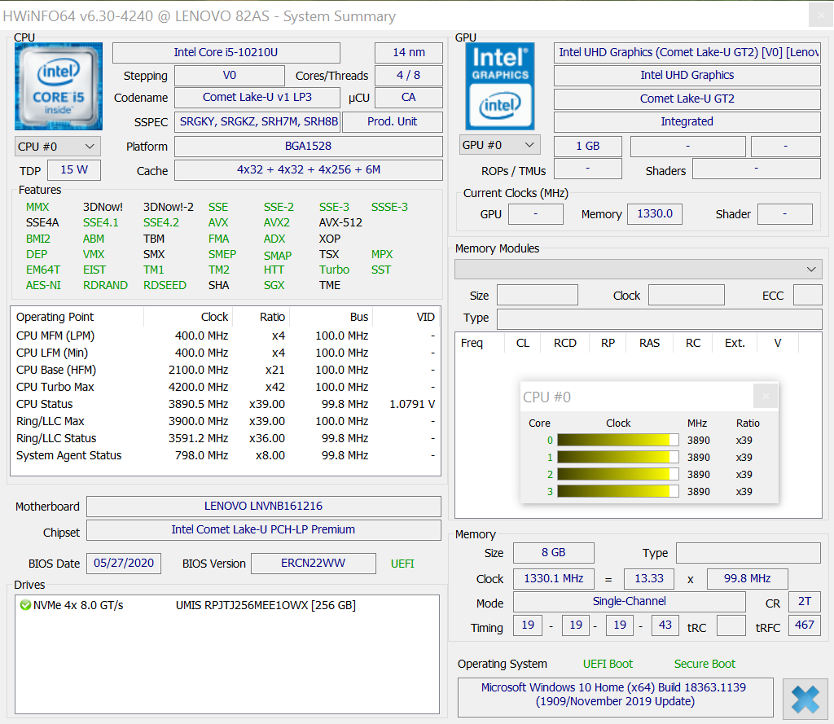This screenshot has width=834, height=724.
Task: Open the CPU #0 selector dropdown
Action: pos(58,147)
